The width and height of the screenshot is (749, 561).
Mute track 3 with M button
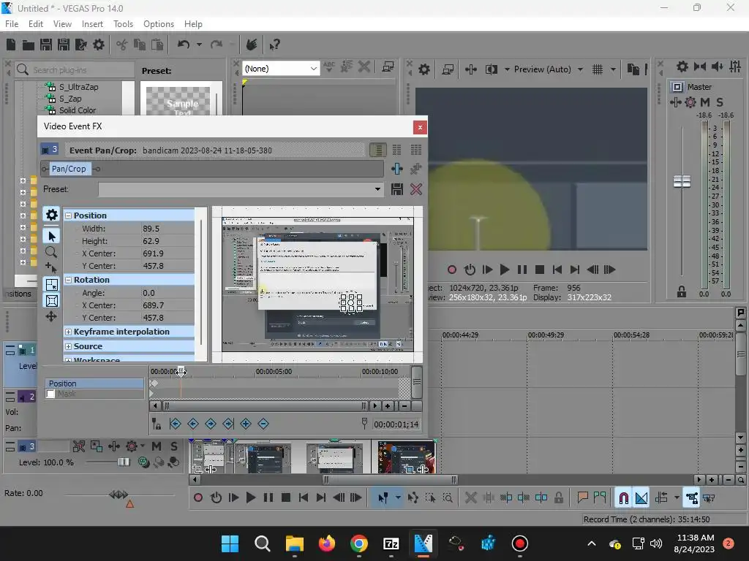click(157, 446)
